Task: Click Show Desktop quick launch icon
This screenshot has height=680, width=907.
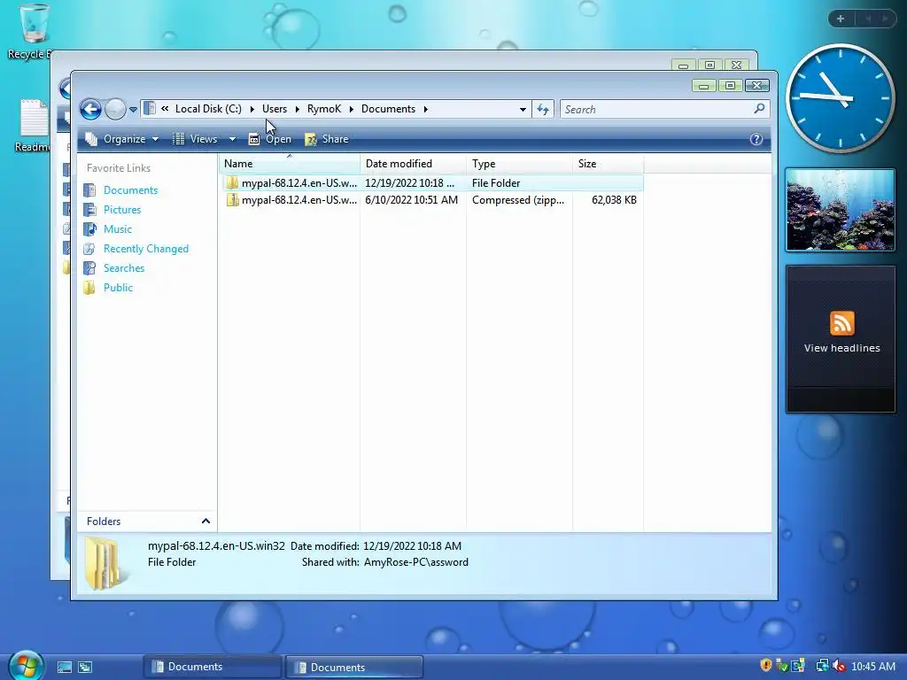Action: click(x=65, y=668)
